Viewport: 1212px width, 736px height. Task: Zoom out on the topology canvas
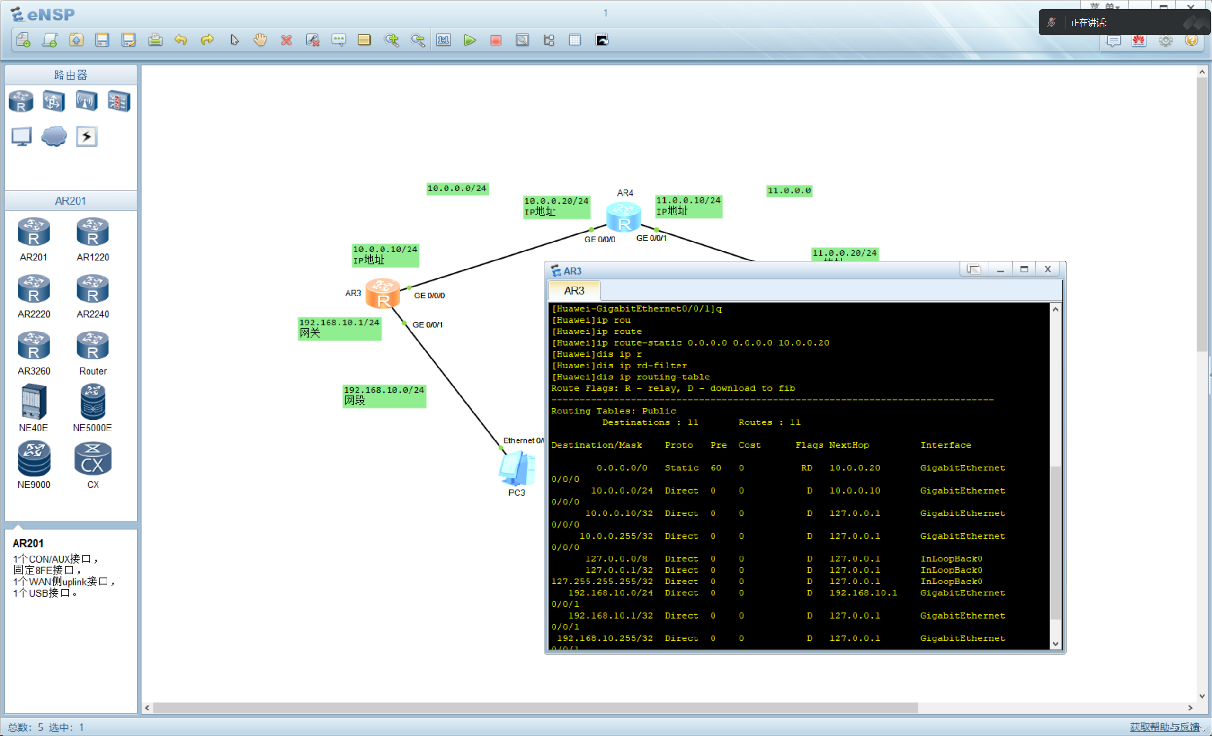point(418,40)
